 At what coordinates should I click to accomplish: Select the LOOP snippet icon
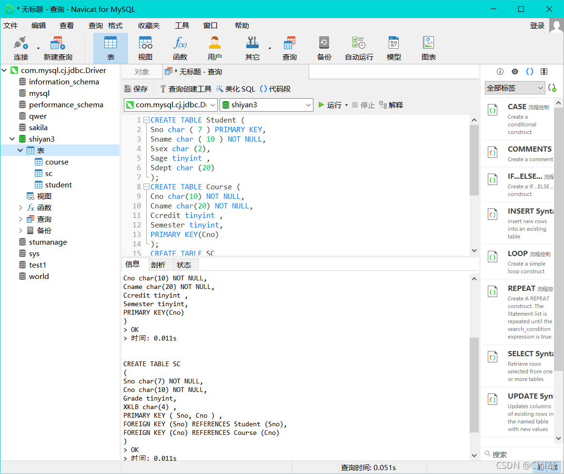(x=493, y=257)
